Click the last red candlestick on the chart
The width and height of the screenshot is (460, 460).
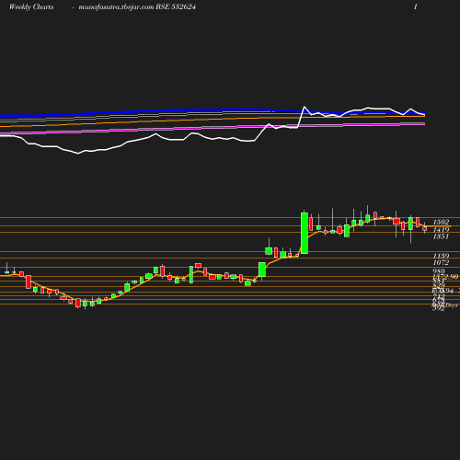[x=425, y=228]
